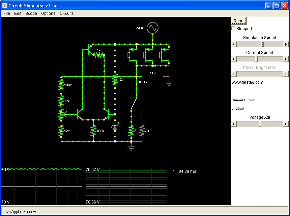This screenshot has height=216, width=290.
Task: Open the Edit menu
Action: [x=18, y=13]
